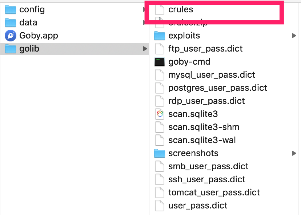301x215 pixels.
Task: Select postgres_user_pass.dict file
Action: coord(218,88)
